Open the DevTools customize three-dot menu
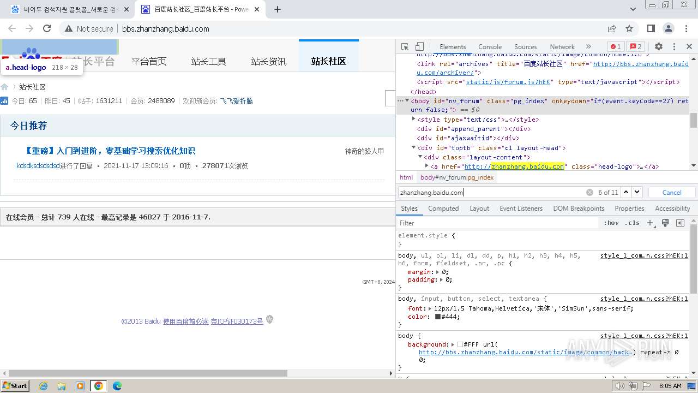 point(674,47)
